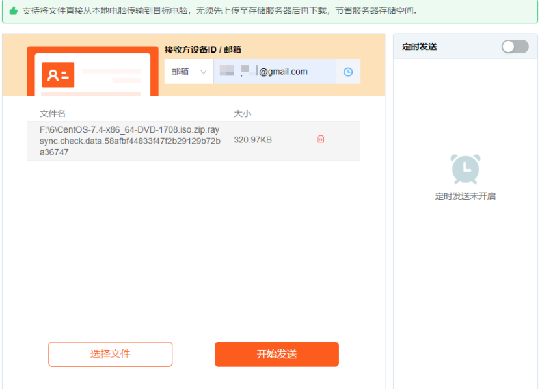This screenshot has width=540, height=389.
Task: Enable the 定时发送 toggle switch
Action: [x=515, y=47]
